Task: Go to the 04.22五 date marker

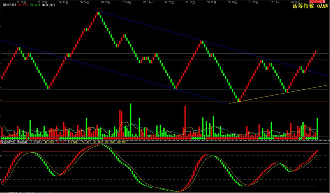Action: (169, 2)
